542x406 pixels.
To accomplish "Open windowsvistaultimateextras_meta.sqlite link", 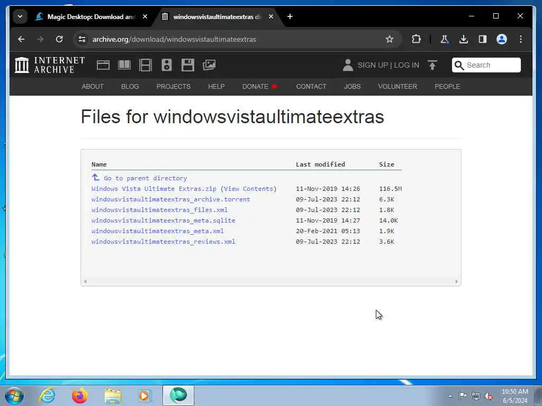I will [x=164, y=220].
